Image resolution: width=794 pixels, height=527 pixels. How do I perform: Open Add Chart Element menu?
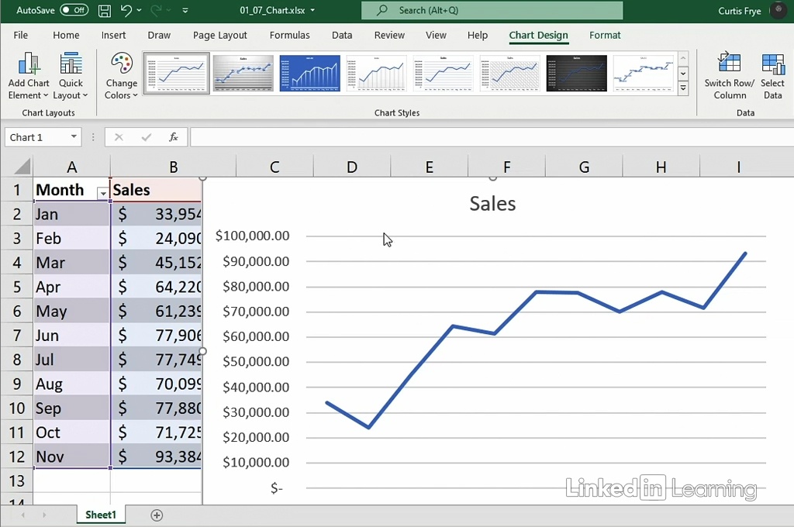click(29, 76)
